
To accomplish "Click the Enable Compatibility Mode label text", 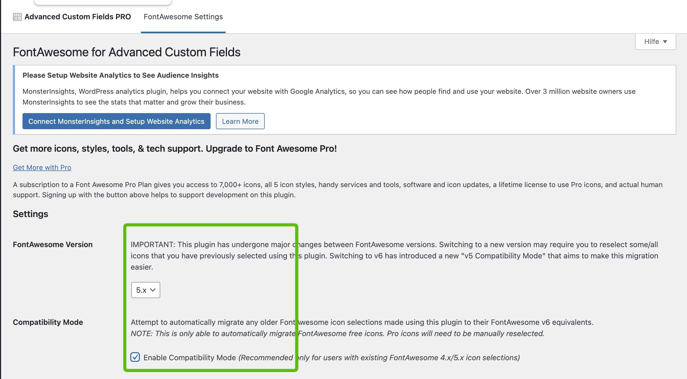I will tap(190, 358).
